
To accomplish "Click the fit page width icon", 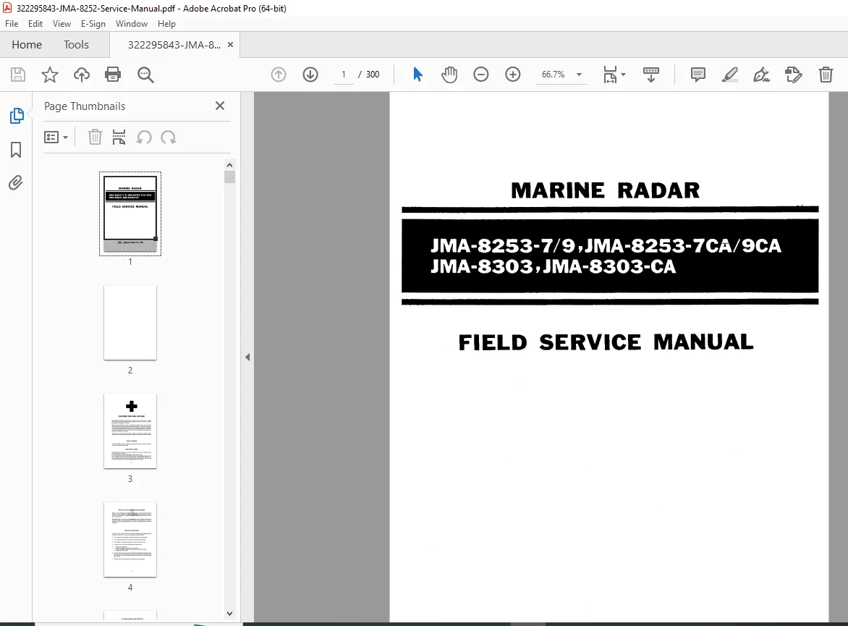I will click(x=610, y=75).
